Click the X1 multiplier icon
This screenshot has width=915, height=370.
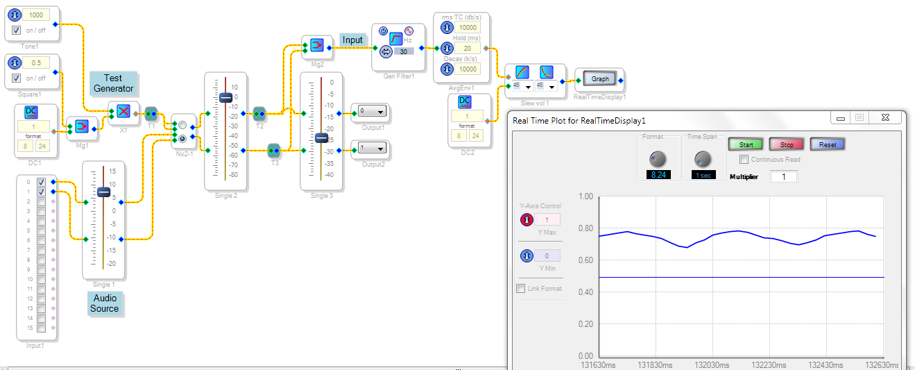pos(123,111)
